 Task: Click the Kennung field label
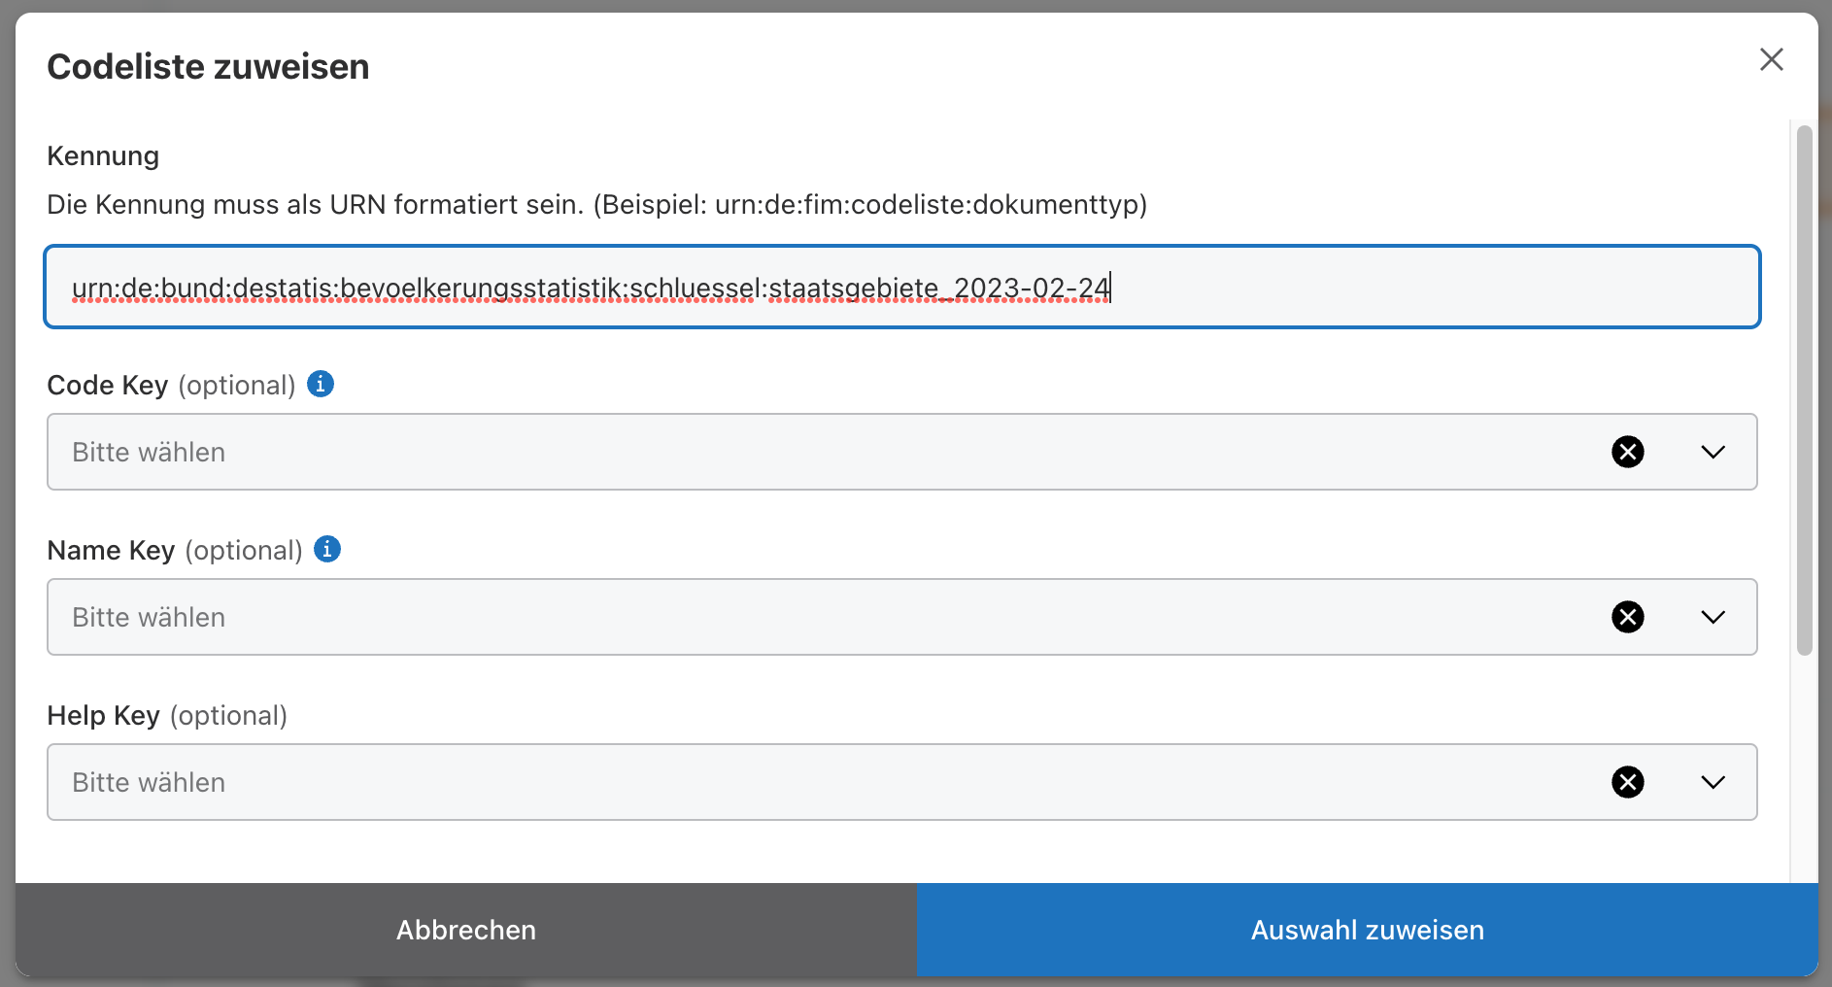click(x=103, y=156)
